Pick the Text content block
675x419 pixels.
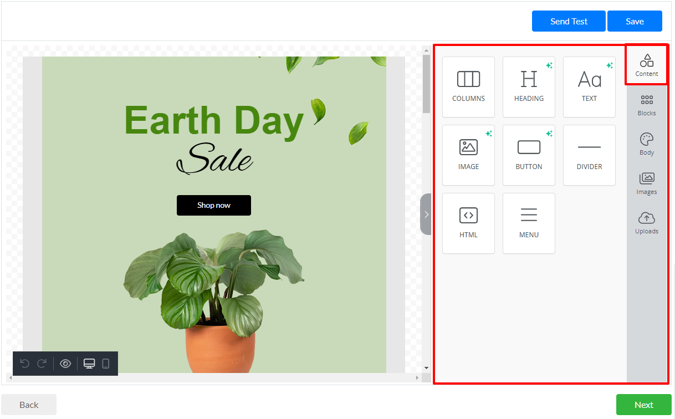point(589,87)
